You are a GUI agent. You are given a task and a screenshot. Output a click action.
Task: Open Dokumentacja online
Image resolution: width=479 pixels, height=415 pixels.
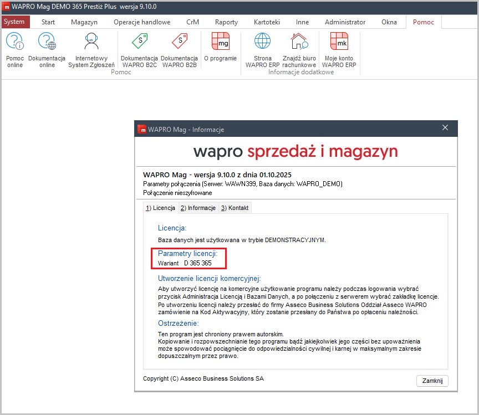[x=47, y=49]
